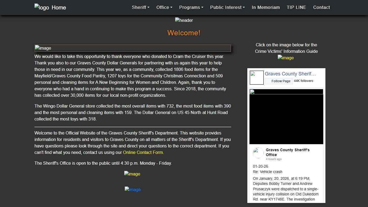Open the Sheriff dropdown menu
Viewport: 368px width, 207px height.
(x=140, y=7)
